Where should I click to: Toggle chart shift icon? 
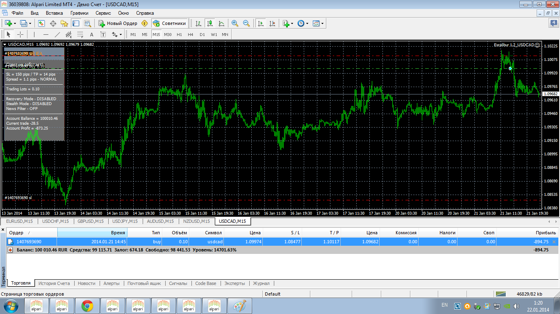tap(272, 23)
